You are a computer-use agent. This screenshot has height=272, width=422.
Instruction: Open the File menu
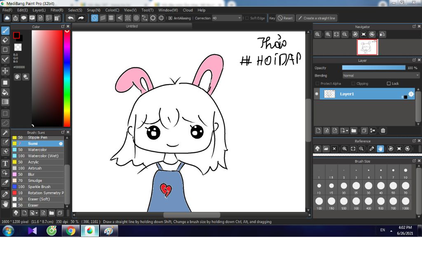[7, 10]
